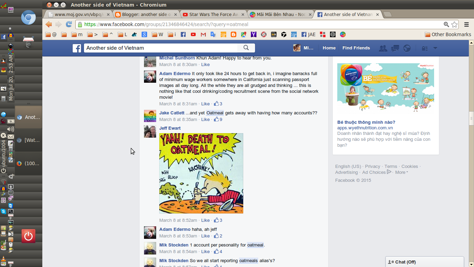
Task: Open the Other Bookmarks folder
Action: pos(448,34)
